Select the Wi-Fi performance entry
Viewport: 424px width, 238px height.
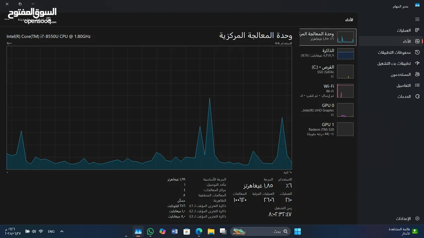click(327, 91)
